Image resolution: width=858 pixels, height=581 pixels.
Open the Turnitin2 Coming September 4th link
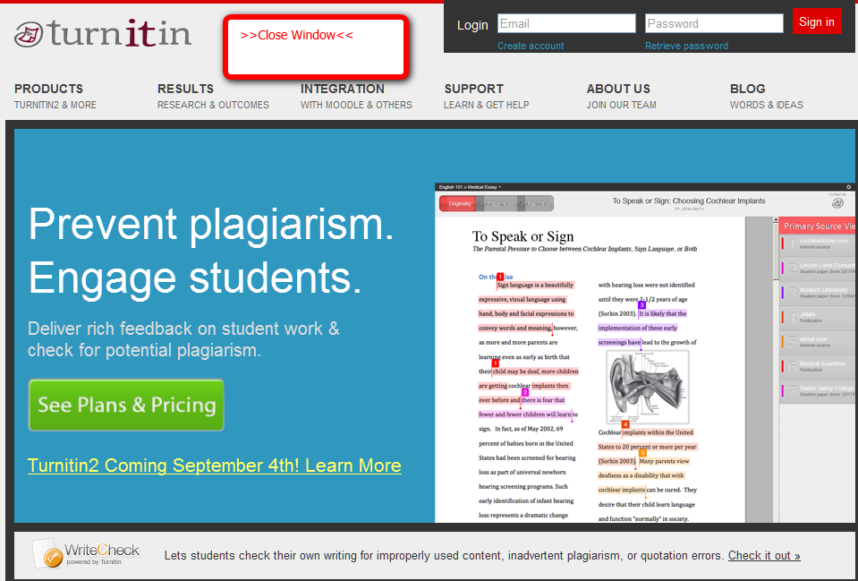[215, 466]
